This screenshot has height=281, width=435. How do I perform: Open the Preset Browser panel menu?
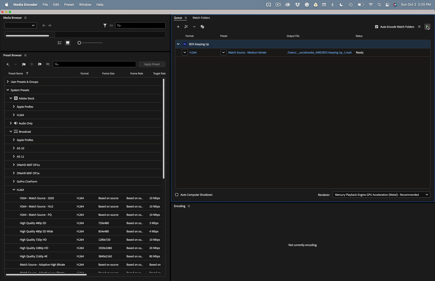pyautogui.click(x=25, y=55)
